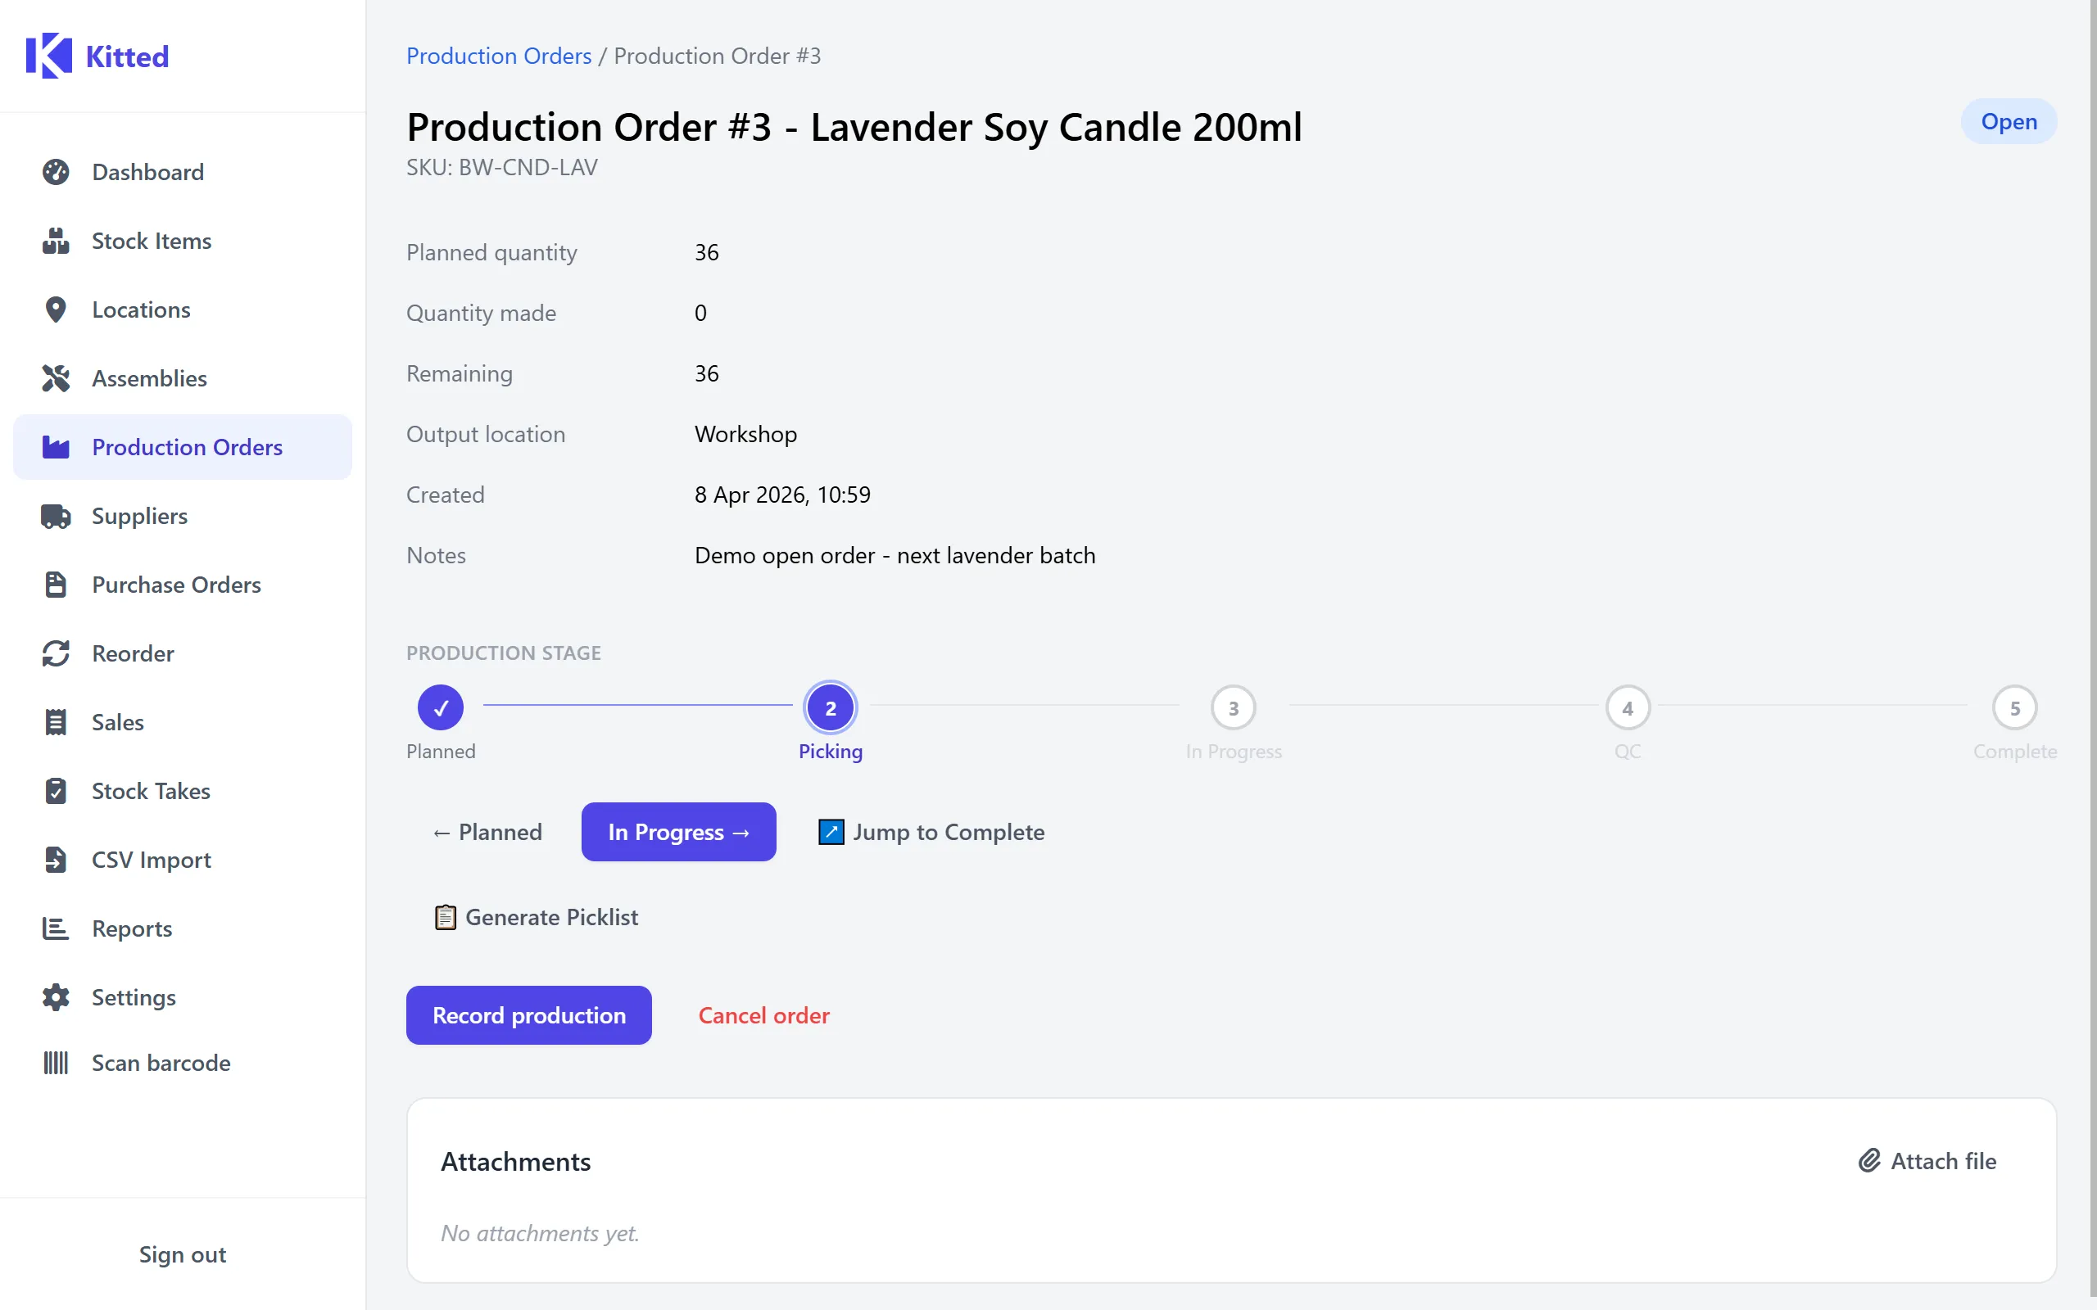The height and width of the screenshot is (1310, 2097).
Task: Select Sales in the sidebar menu
Action: tap(118, 721)
